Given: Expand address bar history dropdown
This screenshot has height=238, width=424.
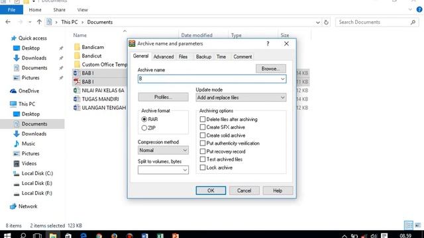Looking at the screenshot, I should [x=318, y=22].
